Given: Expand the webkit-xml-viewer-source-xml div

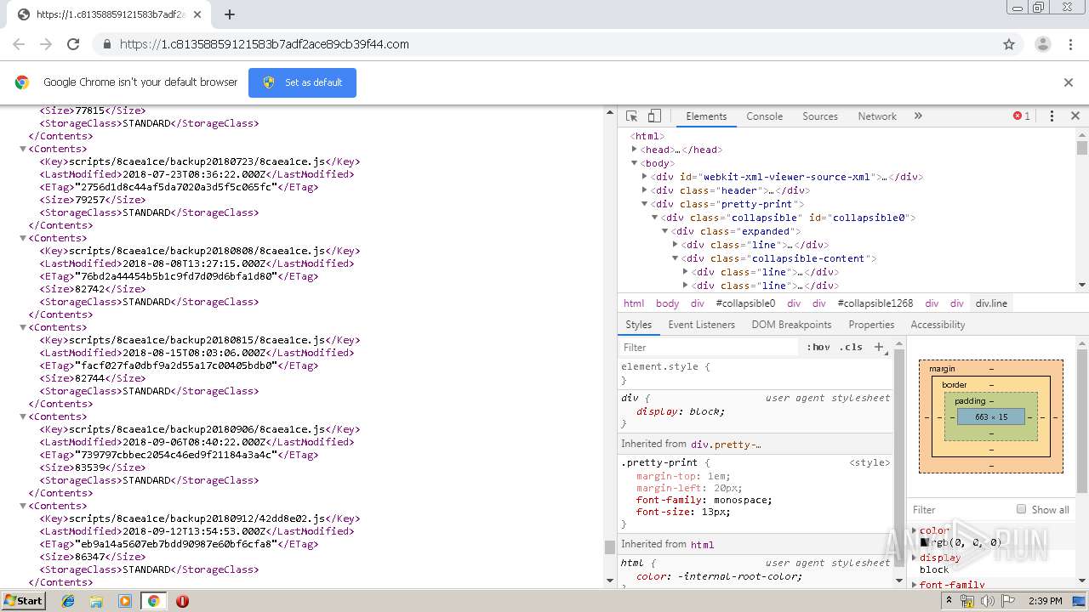Looking at the screenshot, I should (x=644, y=177).
